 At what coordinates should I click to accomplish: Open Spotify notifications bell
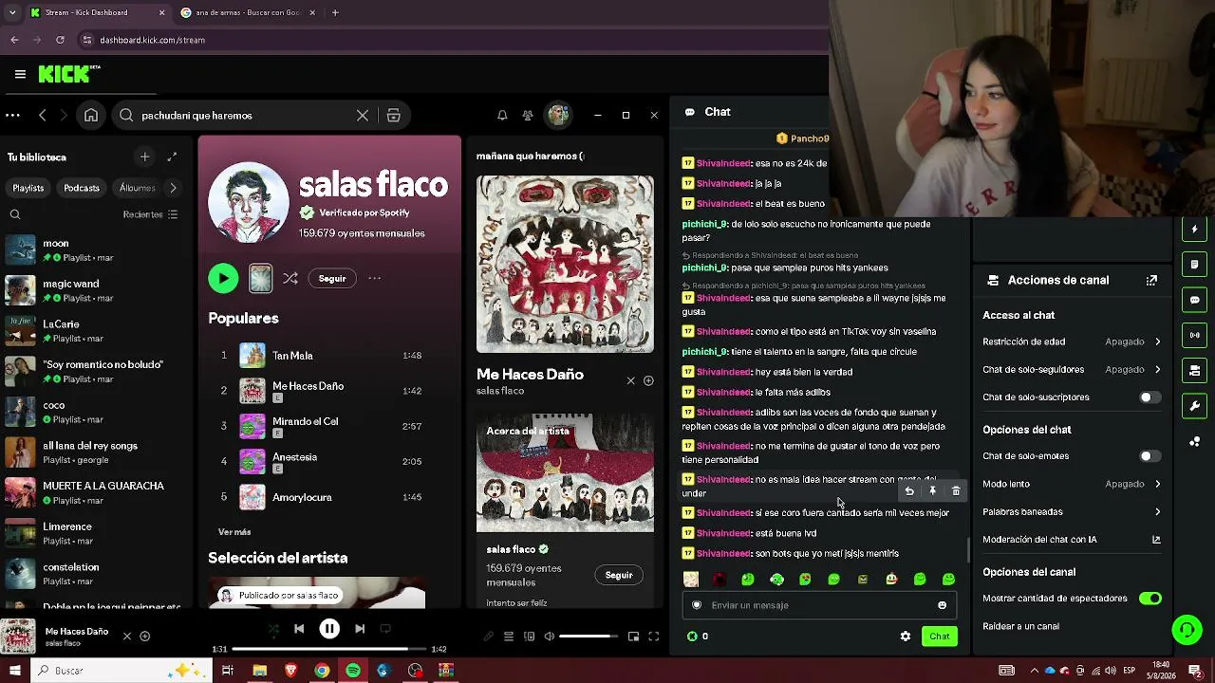[502, 116]
